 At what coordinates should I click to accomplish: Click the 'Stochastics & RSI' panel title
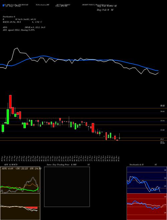143,165
